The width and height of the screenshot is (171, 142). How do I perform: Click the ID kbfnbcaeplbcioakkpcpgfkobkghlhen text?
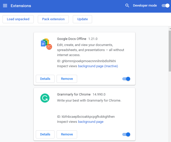(x=86, y=117)
